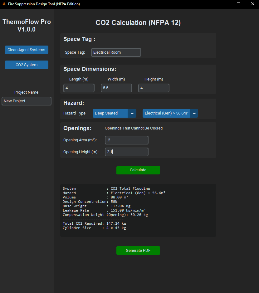Click the Width (m) input box
The width and height of the screenshot is (259, 293).
pyautogui.click(x=116, y=88)
